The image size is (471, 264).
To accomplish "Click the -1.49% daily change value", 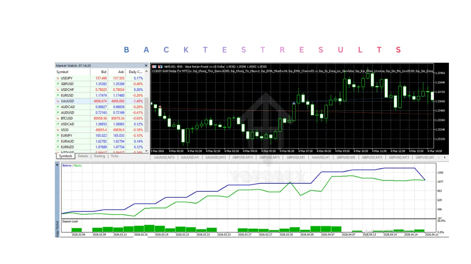I will [x=138, y=101].
